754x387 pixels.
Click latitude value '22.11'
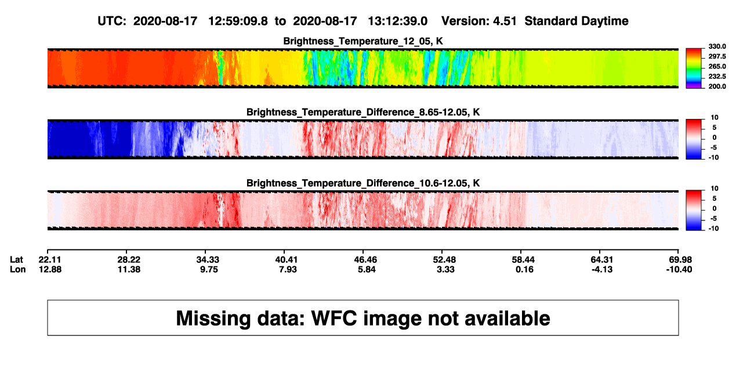pos(50,259)
